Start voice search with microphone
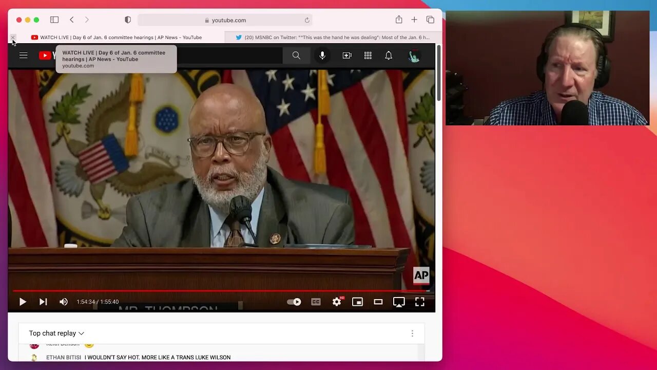The height and width of the screenshot is (370, 657). pyautogui.click(x=322, y=55)
